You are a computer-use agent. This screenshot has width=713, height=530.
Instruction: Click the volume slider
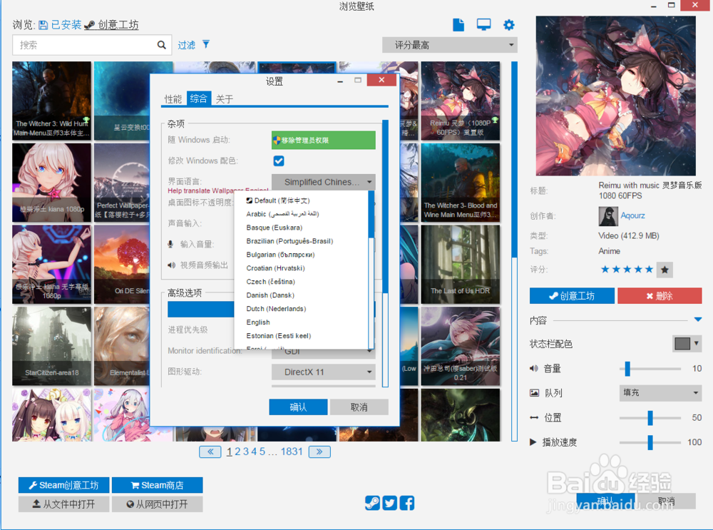point(650,369)
